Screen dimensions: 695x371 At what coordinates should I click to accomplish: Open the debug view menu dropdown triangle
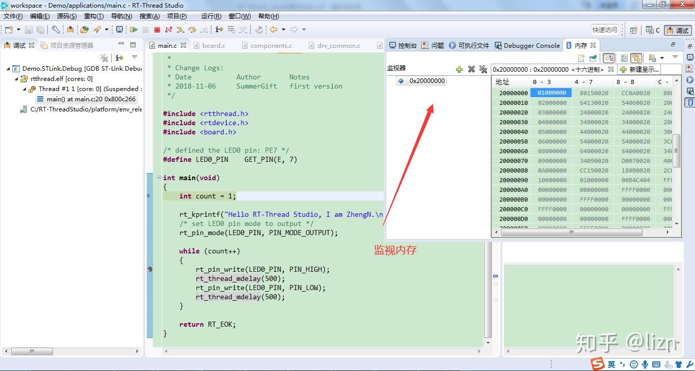(x=135, y=58)
